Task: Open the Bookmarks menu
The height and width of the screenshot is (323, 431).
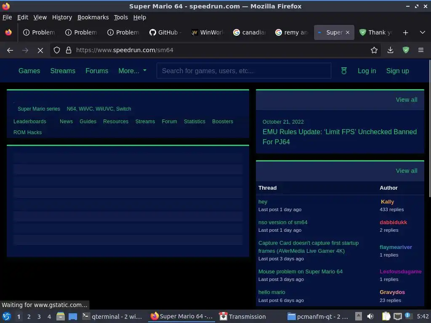Action: coord(93,17)
